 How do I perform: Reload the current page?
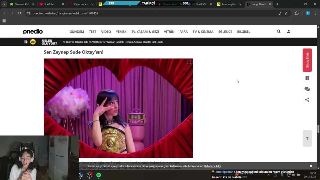[19, 13]
